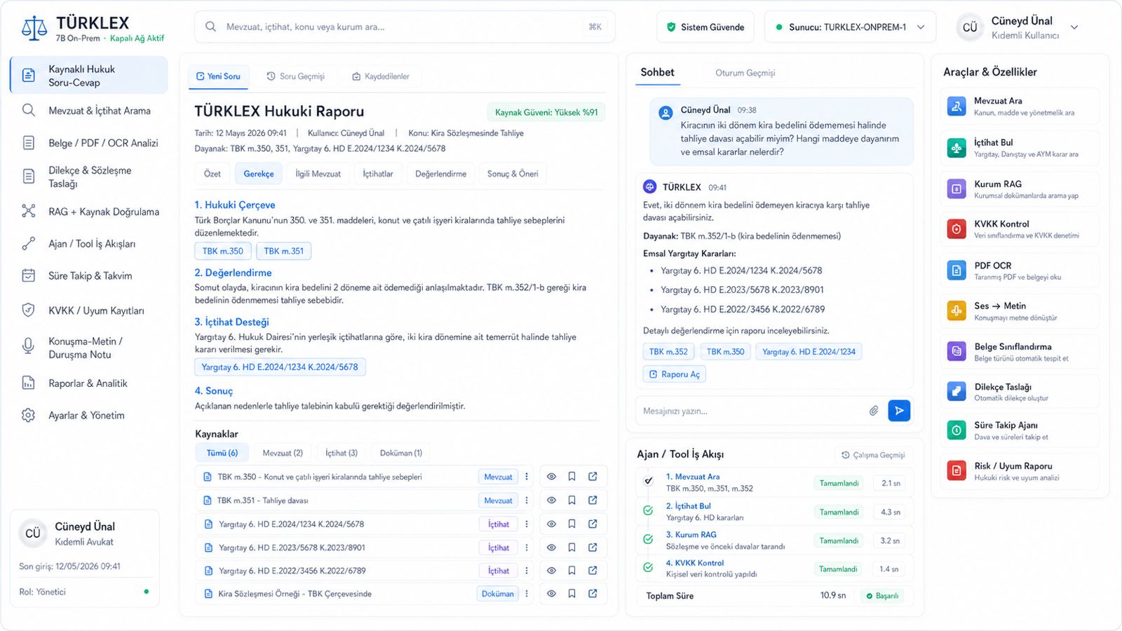Viewport: 1122px width, 631px height.
Task: Show all sources with Tümü (6) filter
Action: (x=222, y=453)
